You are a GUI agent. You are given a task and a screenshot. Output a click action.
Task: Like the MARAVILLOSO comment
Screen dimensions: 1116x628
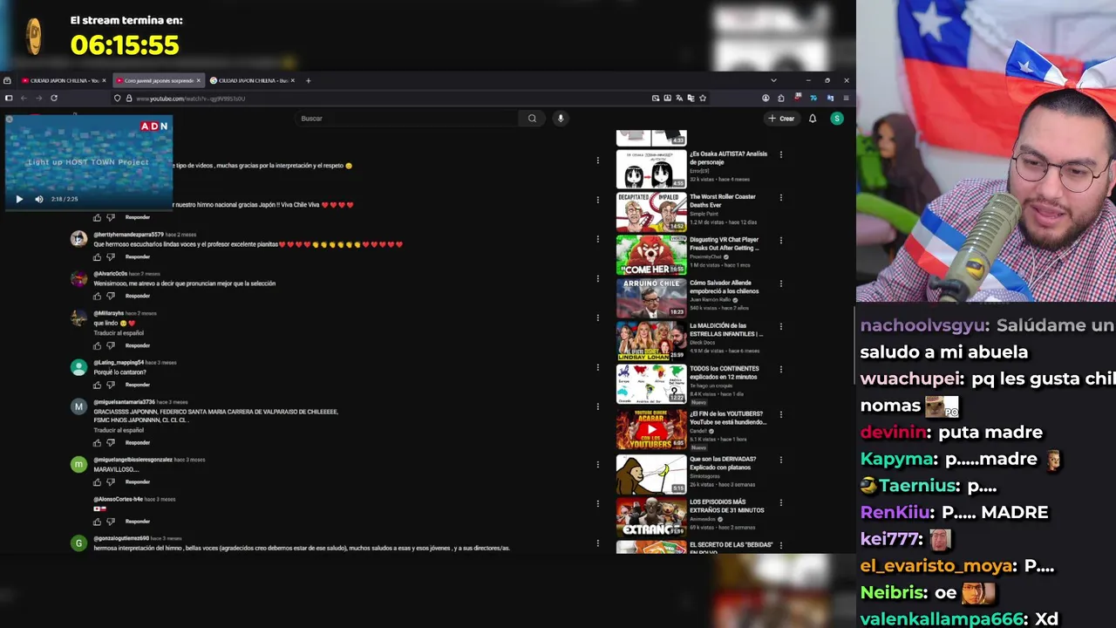97,481
